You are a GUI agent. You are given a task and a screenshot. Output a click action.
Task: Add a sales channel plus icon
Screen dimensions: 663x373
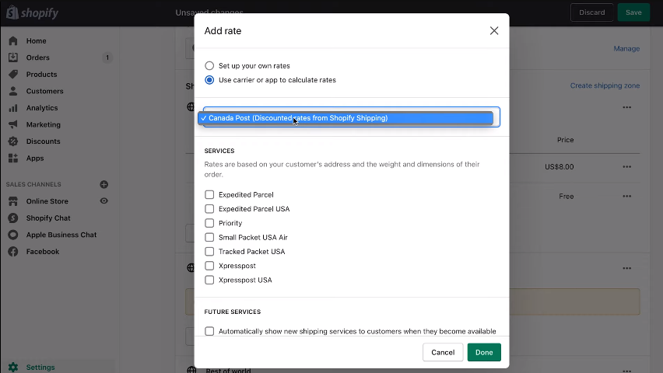[x=104, y=184]
